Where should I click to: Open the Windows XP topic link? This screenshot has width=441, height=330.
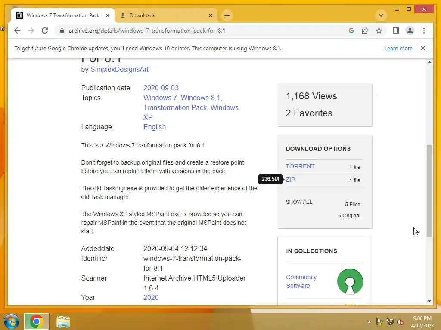pyautogui.click(x=191, y=112)
